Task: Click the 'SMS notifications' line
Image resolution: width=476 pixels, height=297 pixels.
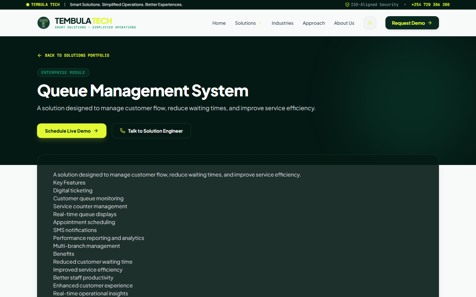Action: 75,230
